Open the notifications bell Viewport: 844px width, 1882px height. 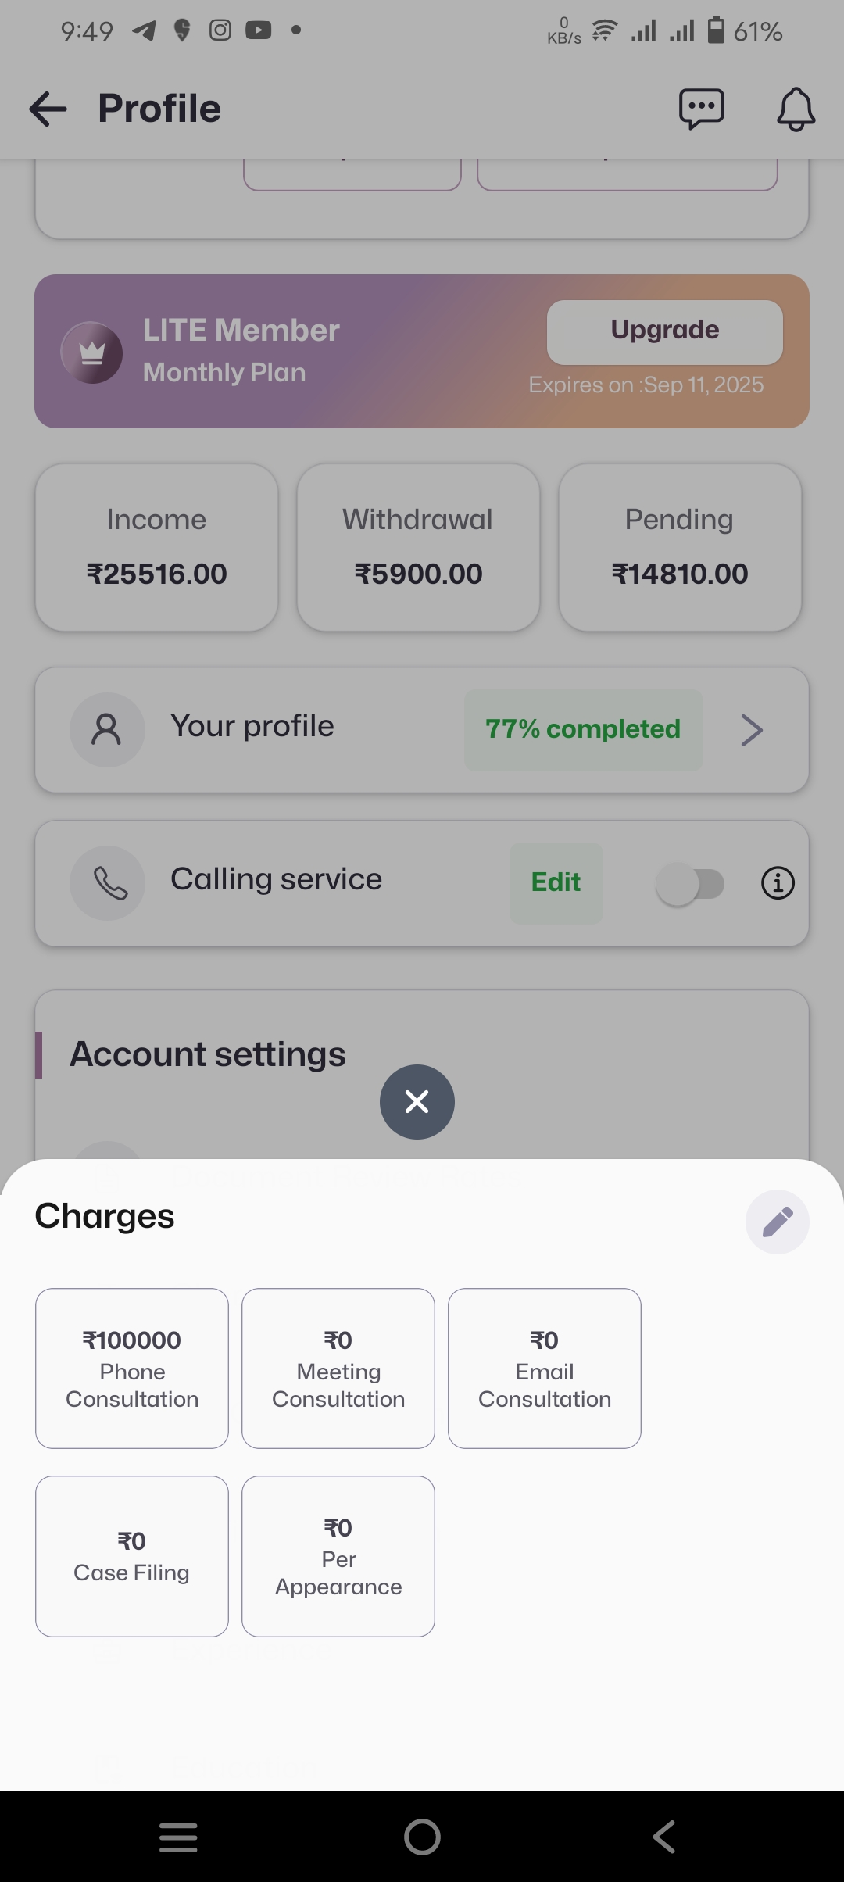coord(796,109)
